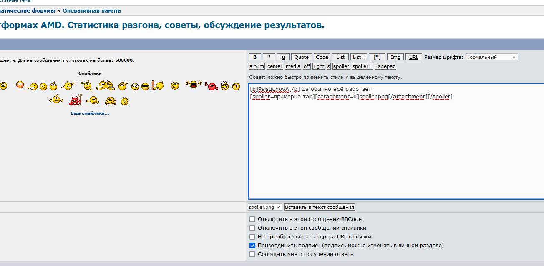Insert Quote BBCode tag
544x266 pixels.
tap(302, 57)
